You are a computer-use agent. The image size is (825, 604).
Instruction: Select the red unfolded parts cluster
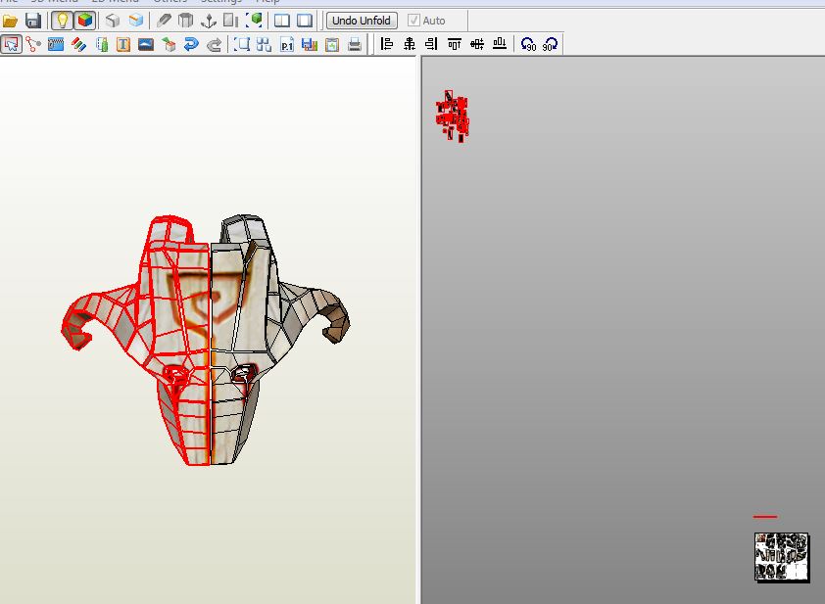(452, 116)
